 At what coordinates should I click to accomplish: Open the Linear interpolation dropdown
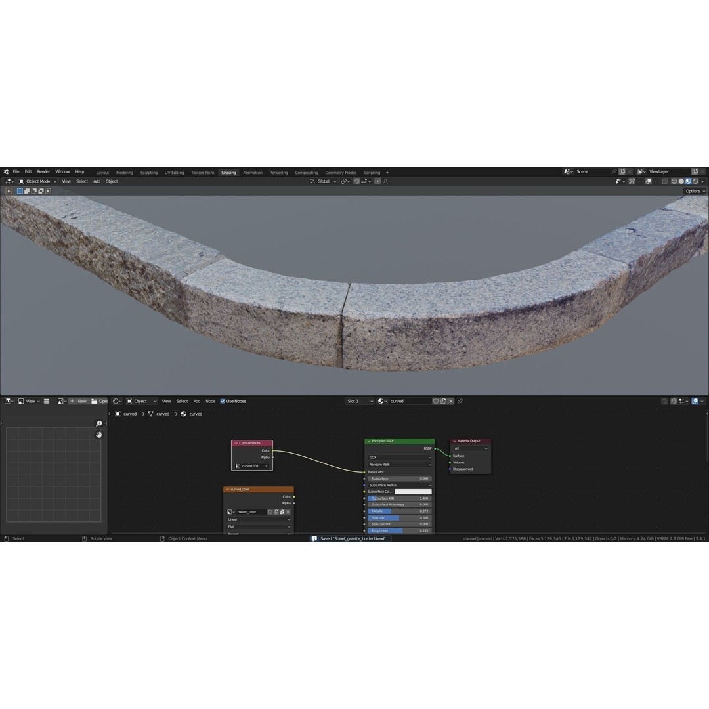[259, 519]
